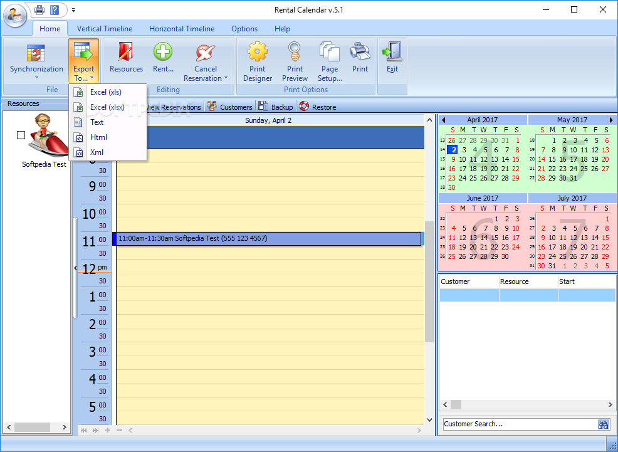Expand the Cancel Reservation dropdown arrow
Screen dimensions: 618x452
coord(226,78)
